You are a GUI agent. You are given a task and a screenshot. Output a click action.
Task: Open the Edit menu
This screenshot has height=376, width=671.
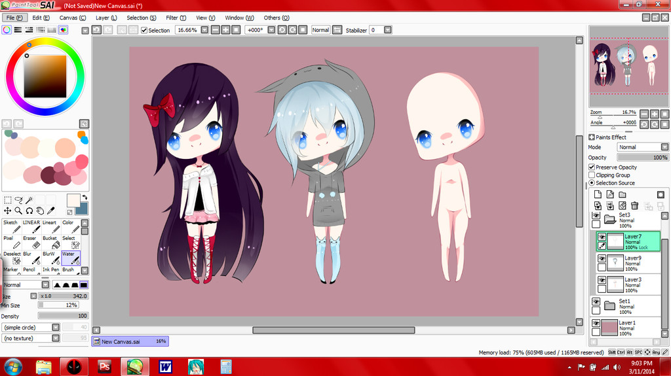coord(41,18)
